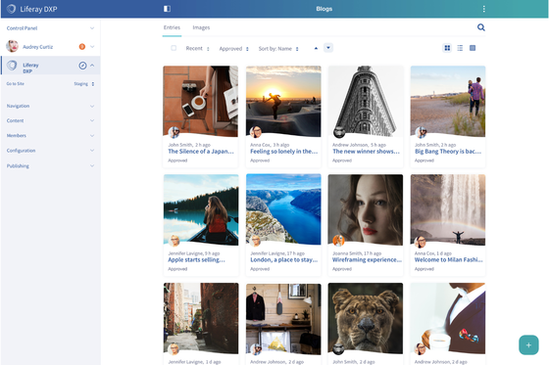Click author avatar on Welcome to Milan Fashi card
Image resolution: width=549 pixels, height=365 pixels.
pyautogui.click(x=421, y=242)
